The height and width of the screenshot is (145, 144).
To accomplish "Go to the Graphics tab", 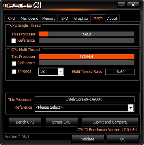I will coord(81,18).
